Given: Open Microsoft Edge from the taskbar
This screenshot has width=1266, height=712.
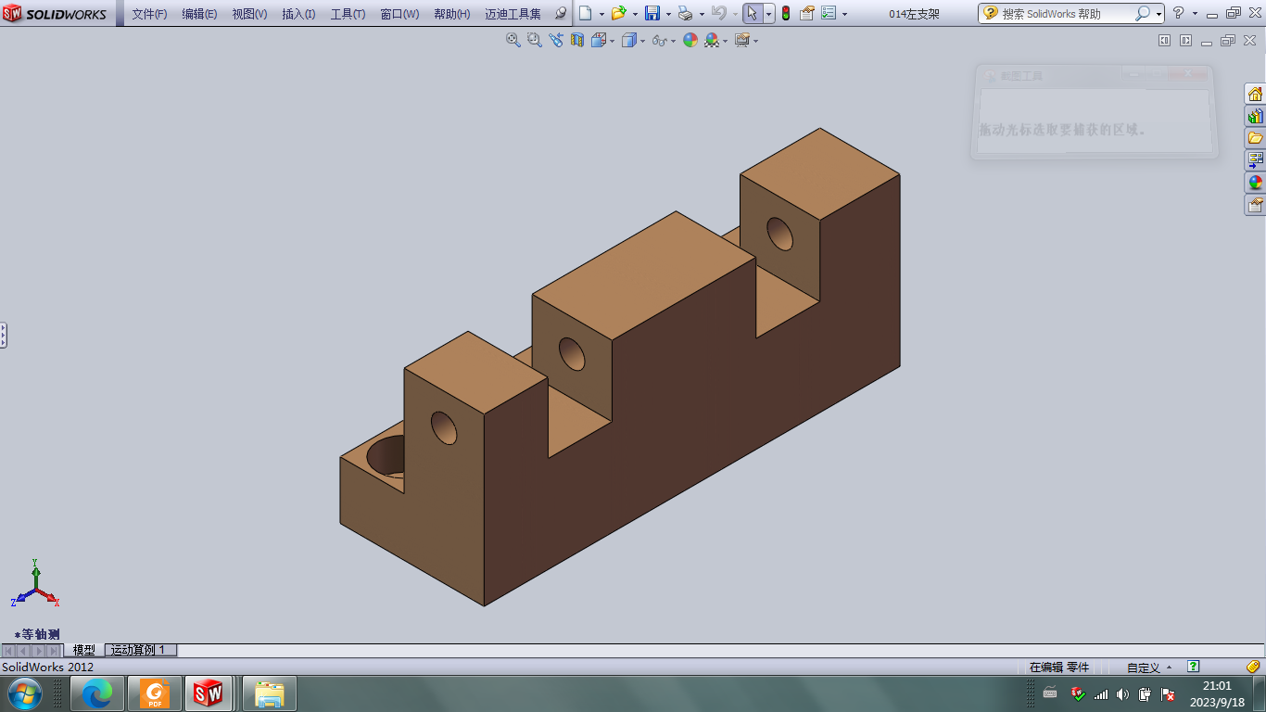Looking at the screenshot, I should click(x=97, y=693).
